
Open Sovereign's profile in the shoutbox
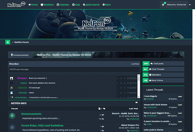click(23, 93)
